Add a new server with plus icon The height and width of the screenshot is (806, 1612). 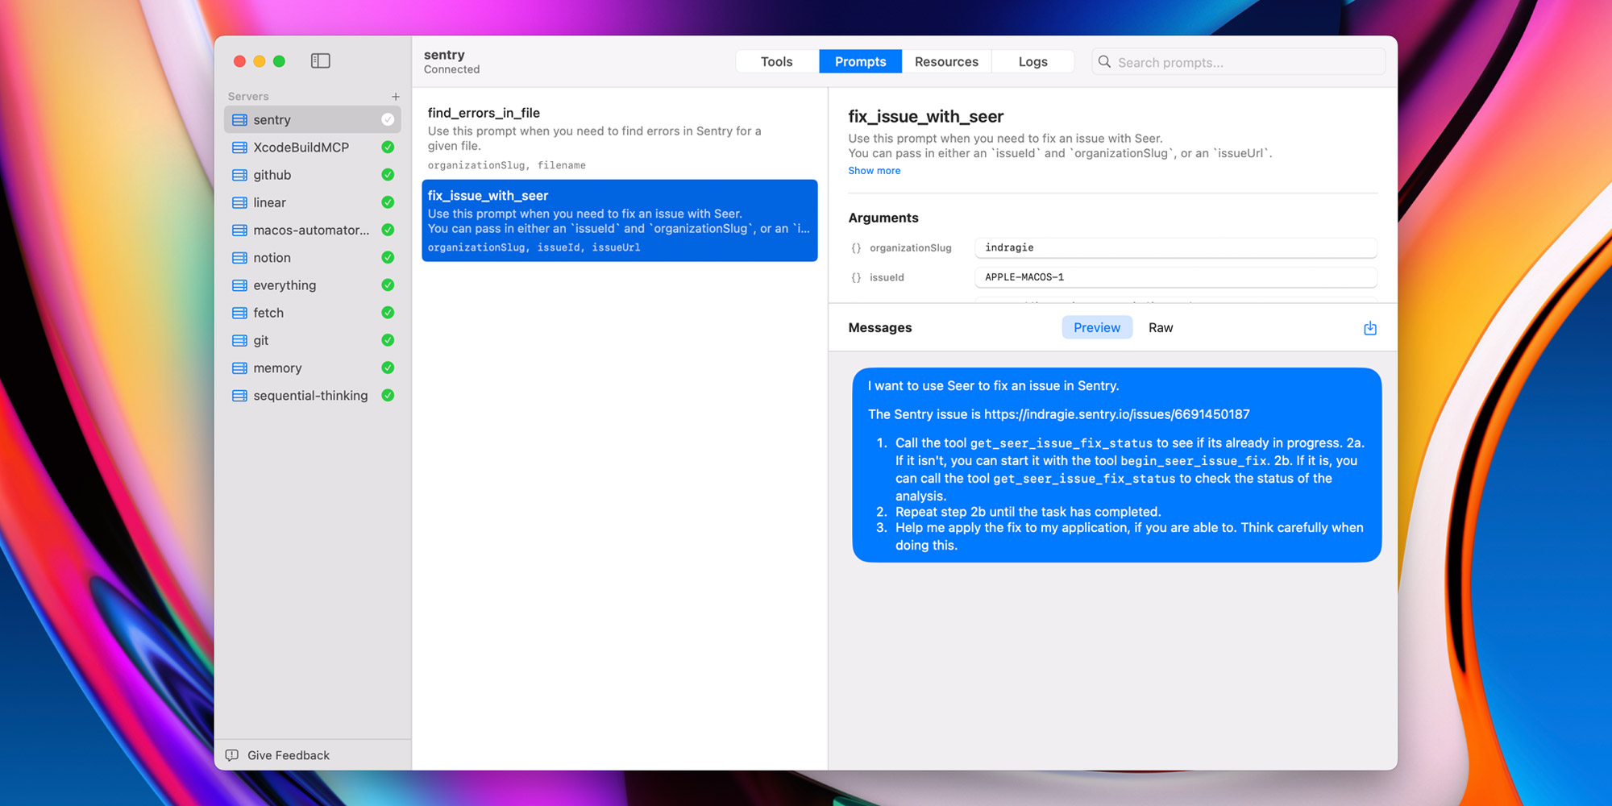click(x=396, y=97)
